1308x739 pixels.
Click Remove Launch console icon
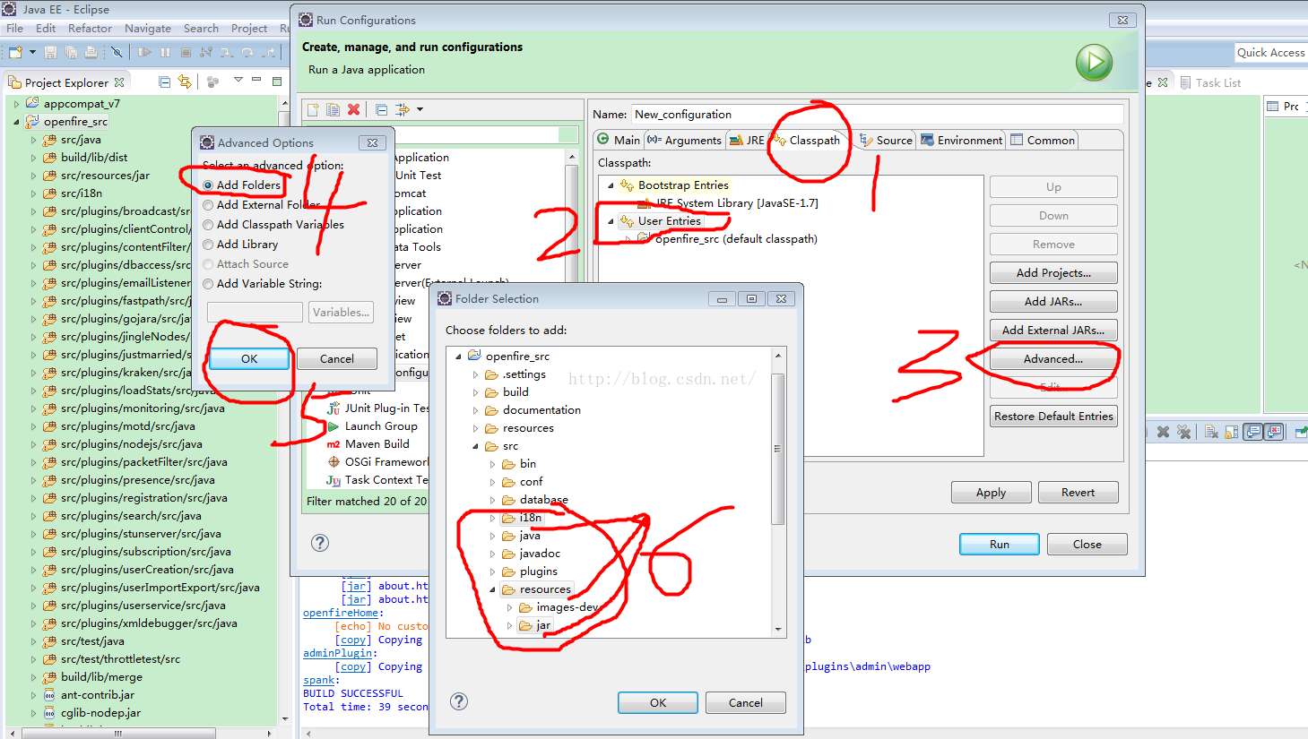pos(1163,432)
